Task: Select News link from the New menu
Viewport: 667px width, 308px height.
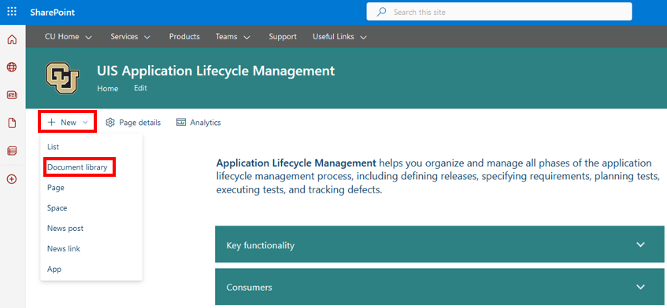Action: pyautogui.click(x=91, y=248)
